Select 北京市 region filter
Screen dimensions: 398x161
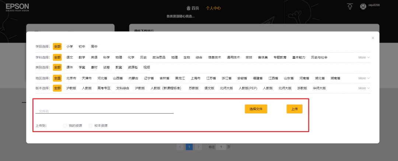71,78
